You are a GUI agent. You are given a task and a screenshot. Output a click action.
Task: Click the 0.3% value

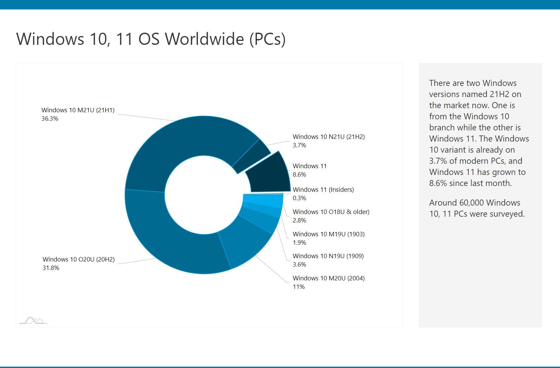click(x=299, y=198)
